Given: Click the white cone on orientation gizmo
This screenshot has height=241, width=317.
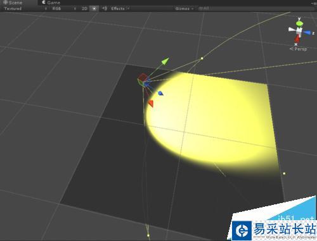Looking at the screenshot, I should [292, 30].
